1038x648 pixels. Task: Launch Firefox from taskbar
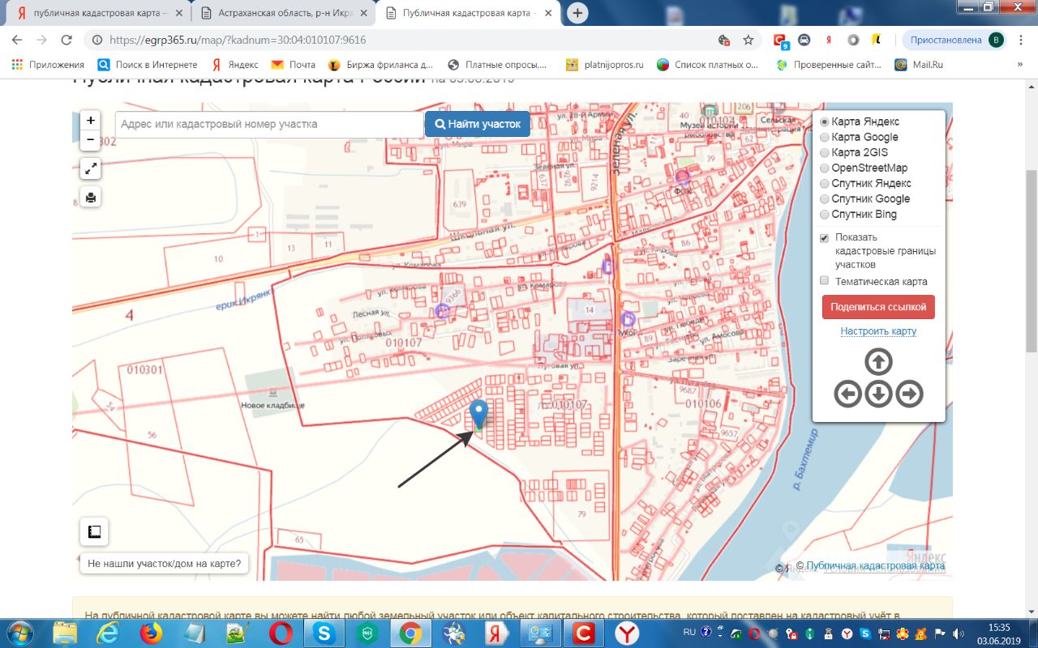click(x=151, y=632)
